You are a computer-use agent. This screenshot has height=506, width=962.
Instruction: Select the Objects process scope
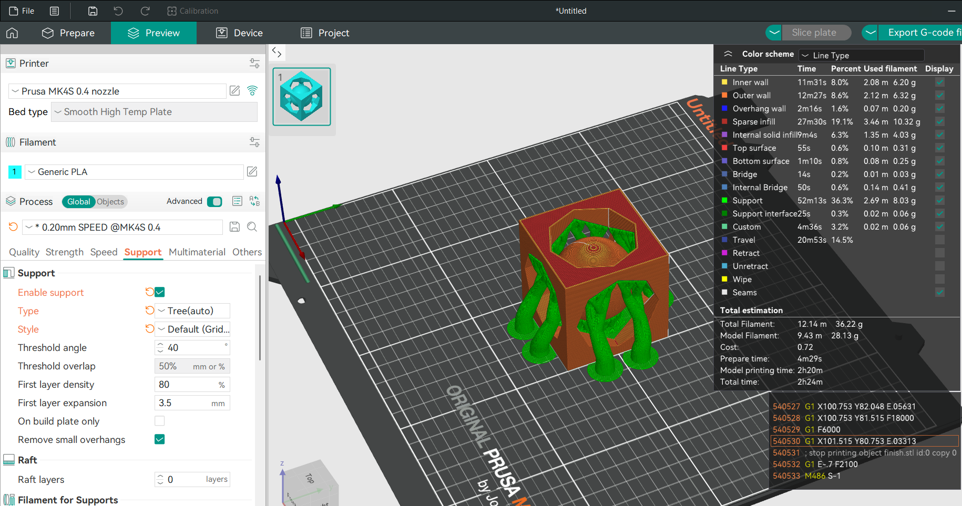[110, 202]
